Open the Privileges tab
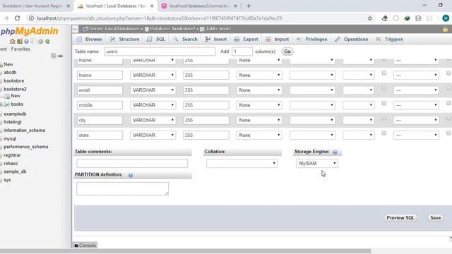The image size is (452, 254). tap(311, 40)
